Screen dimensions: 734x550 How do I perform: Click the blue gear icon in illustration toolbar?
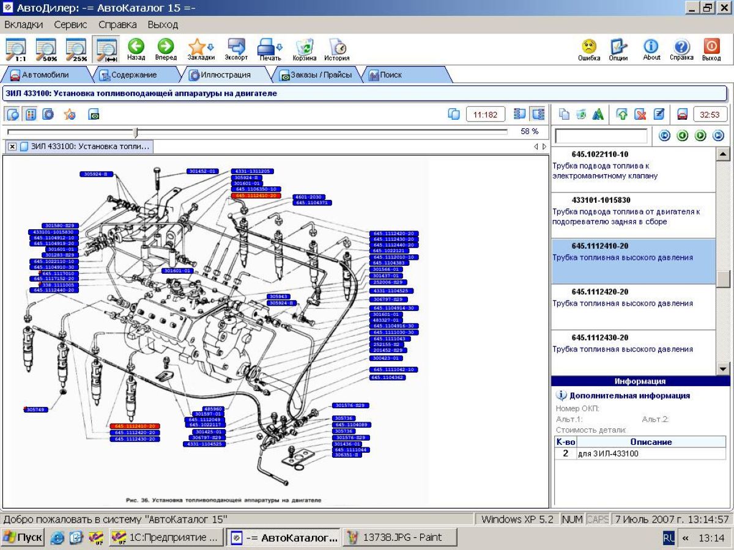coord(48,114)
